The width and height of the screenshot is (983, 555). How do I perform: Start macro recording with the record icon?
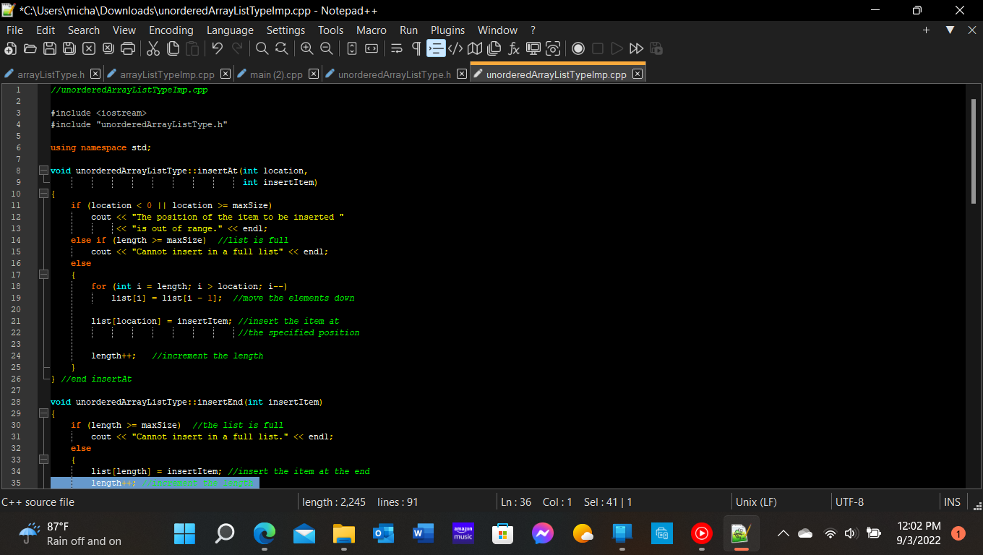578,48
